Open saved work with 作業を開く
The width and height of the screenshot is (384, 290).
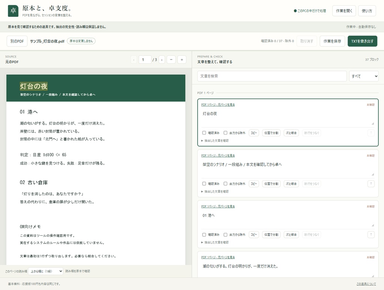344,11
